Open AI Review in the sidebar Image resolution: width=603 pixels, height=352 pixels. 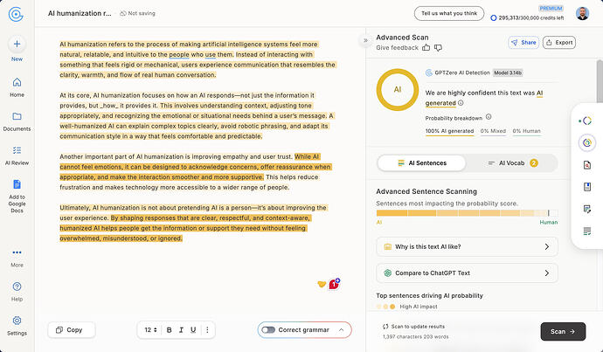(x=17, y=155)
